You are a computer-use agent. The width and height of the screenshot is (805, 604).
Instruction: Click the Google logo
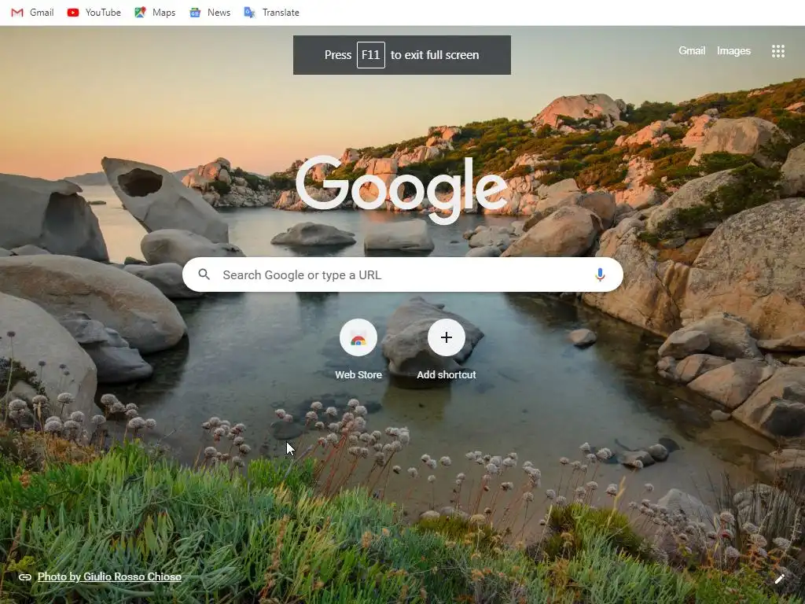[402, 190]
